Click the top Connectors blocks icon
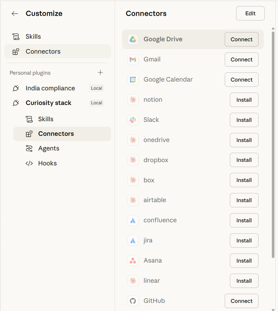 coord(16,52)
